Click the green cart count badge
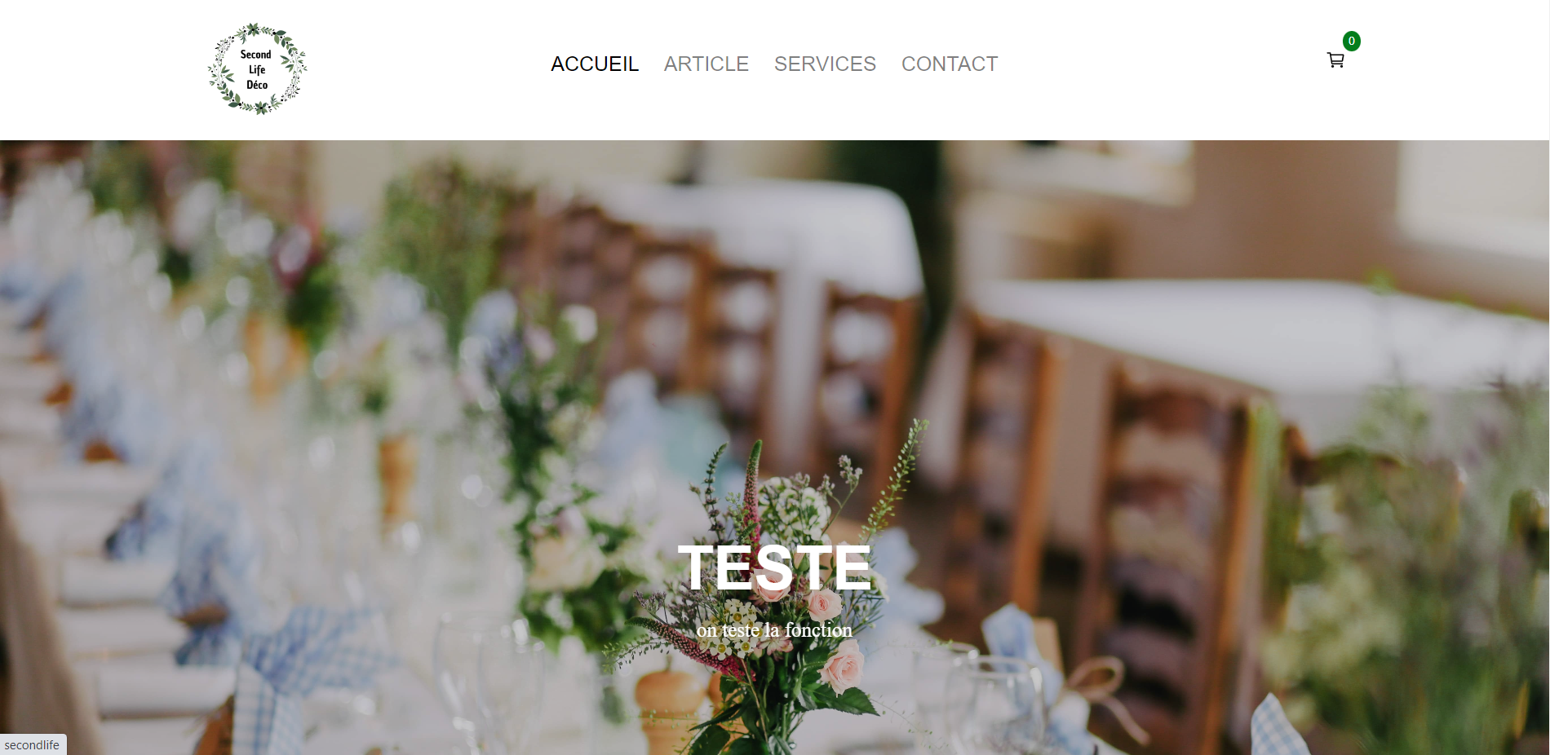This screenshot has width=1550, height=755. point(1352,41)
